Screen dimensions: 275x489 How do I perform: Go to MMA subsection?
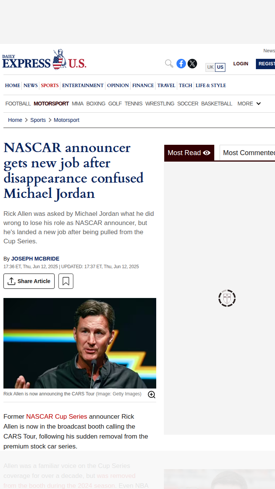pyautogui.click(x=78, y=104)
